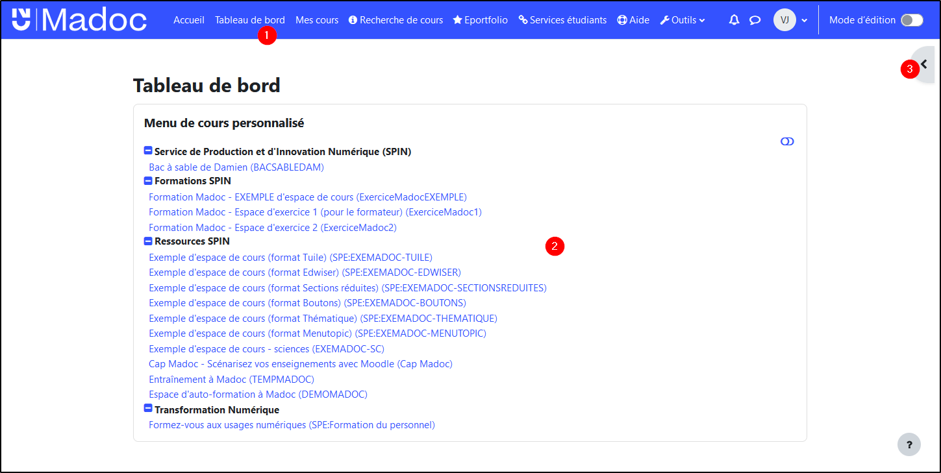The width and height of the screenshot is (941, 473).
Task: Click the Madoc logo
Action: click(x=79, y=20)
